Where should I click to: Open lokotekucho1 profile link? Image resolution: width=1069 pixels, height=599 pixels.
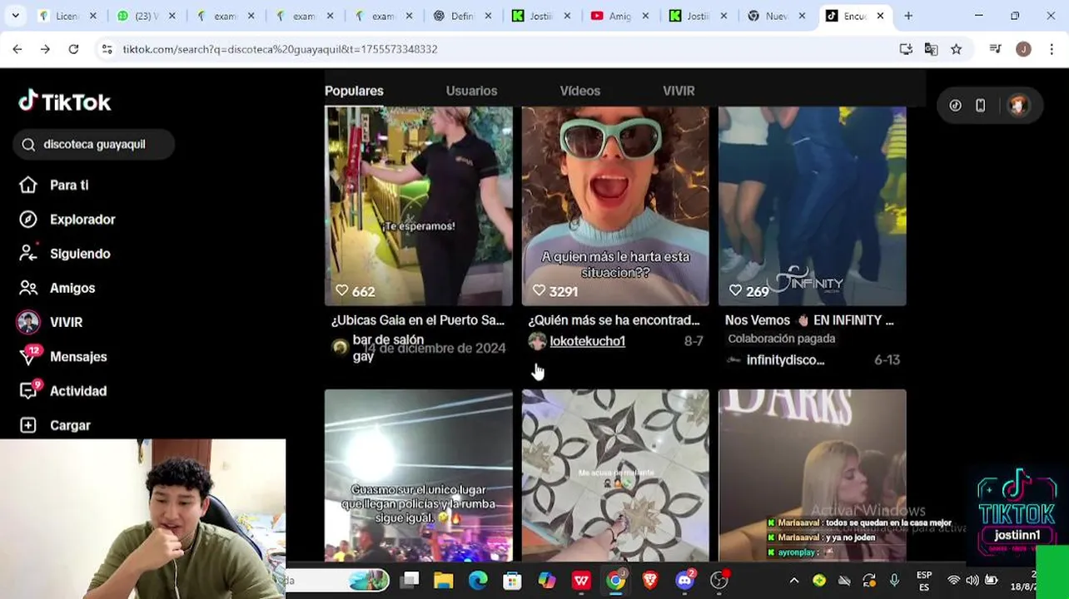587,341
